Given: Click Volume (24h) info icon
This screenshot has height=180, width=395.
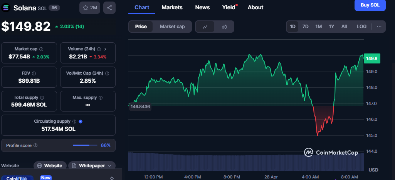Looking at the screenshot, I should click(x=99, y=49).
